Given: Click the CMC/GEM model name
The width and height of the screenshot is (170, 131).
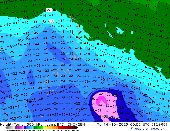Looking at the screenshot, I should click(76, 125).
